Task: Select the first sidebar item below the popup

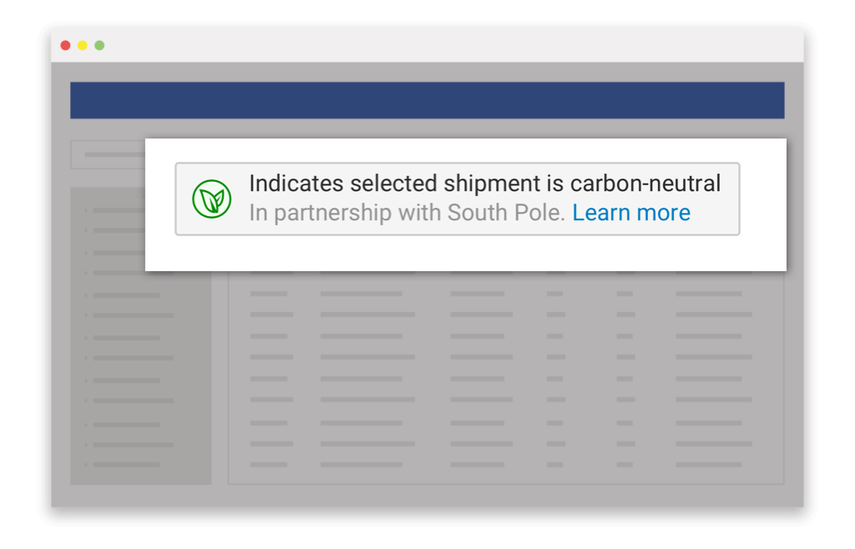Action: (x=126, y=295)
